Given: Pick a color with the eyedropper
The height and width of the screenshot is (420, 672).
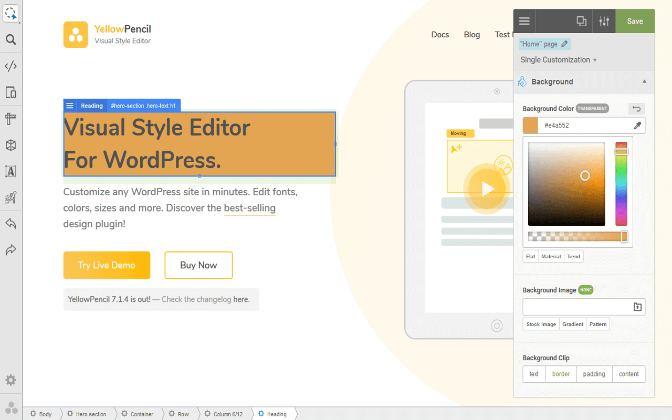Looking at the screenshot, I should tap(637, 125).
